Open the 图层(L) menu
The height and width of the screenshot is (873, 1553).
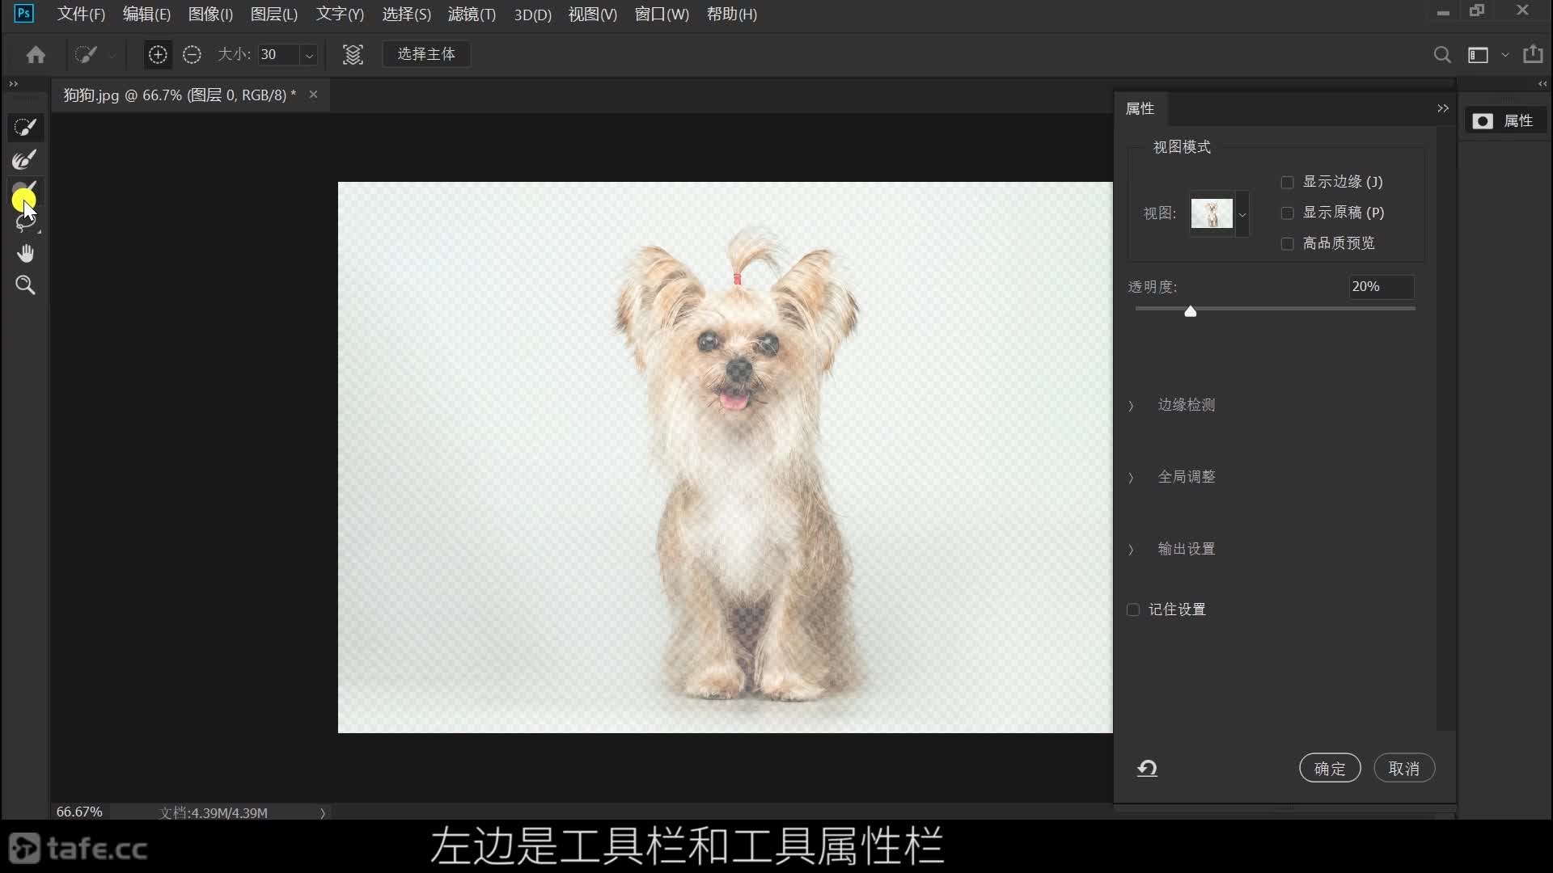pyautogui.click(x=274, y=14)
